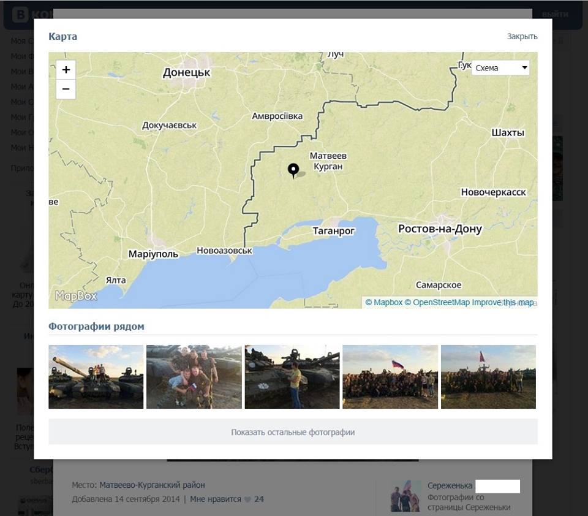
Task: Click Мне нравится to like photo
Action: pos(215,499)
